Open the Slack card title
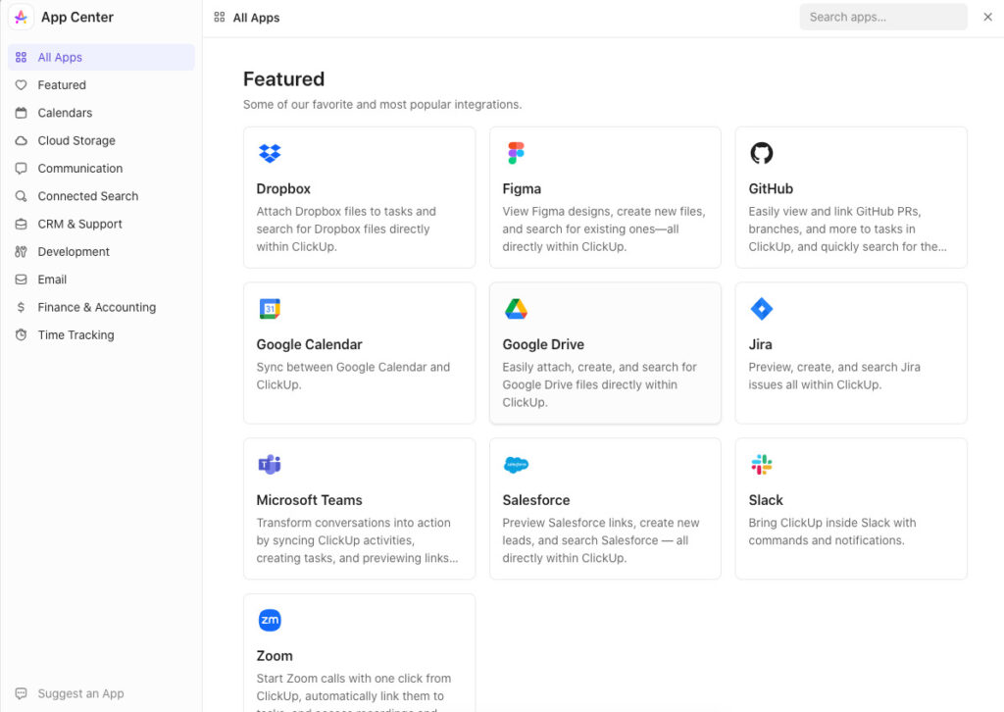1004x712 pixels. (x=766, y=500)
